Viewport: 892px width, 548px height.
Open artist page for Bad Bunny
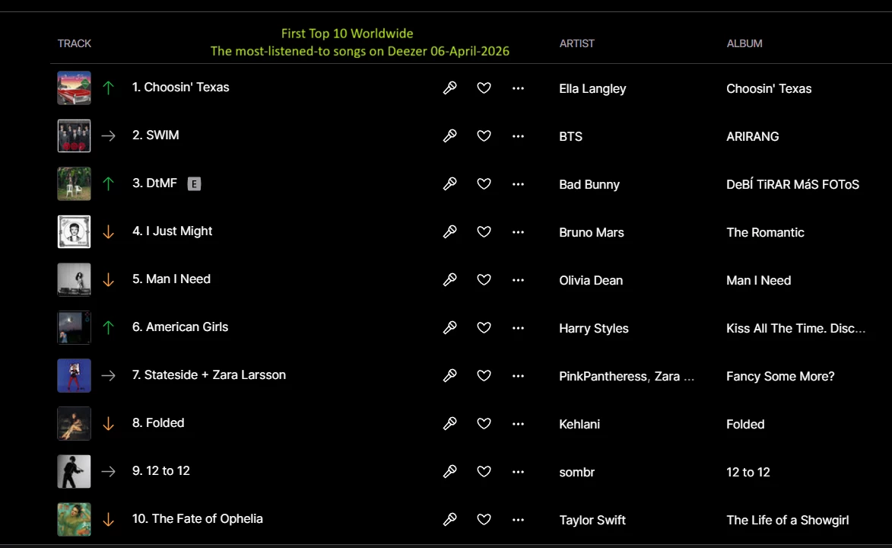coord(589,184)
